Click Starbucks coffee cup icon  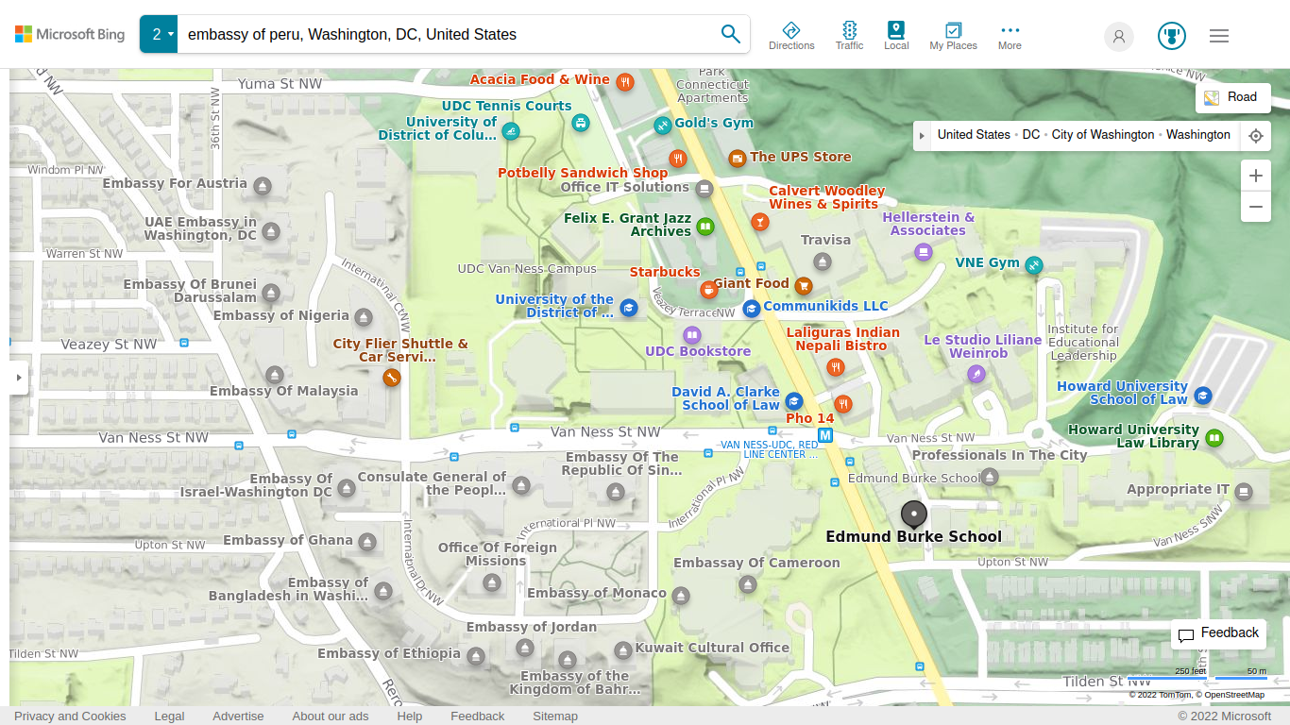708,289
